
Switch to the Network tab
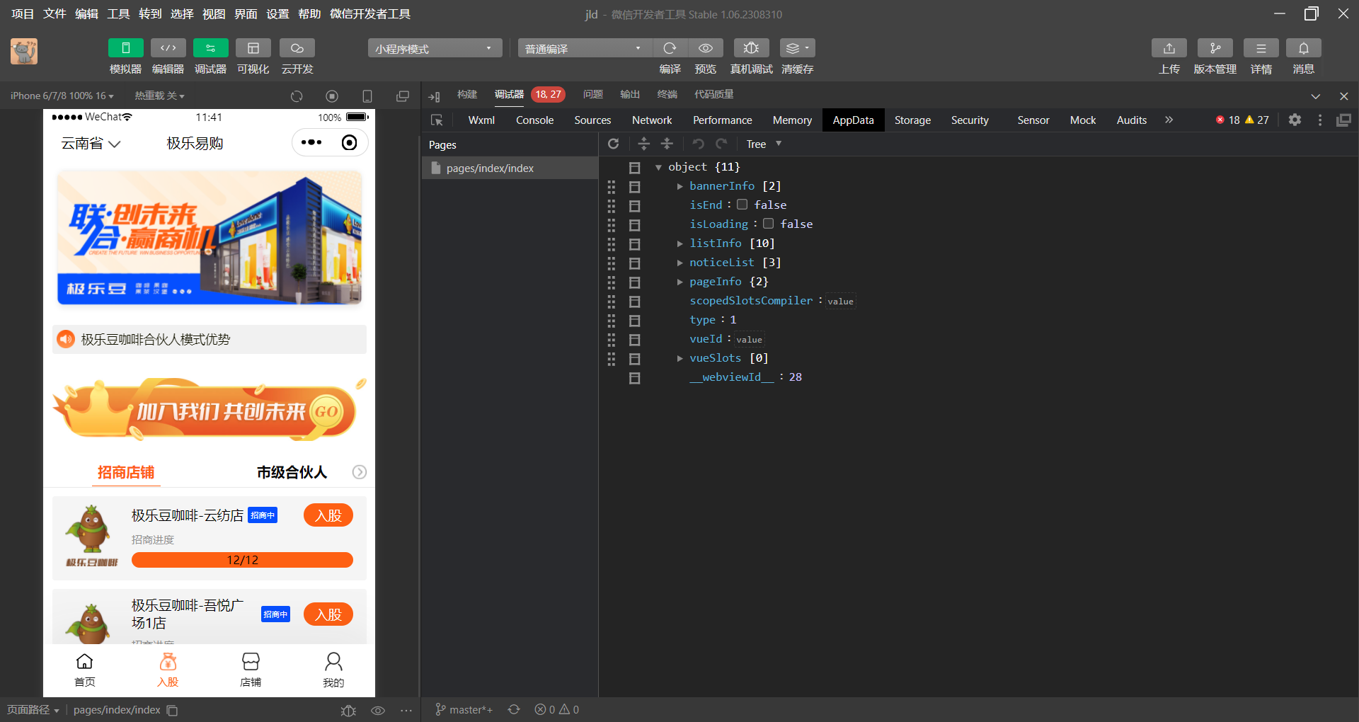click(x=652, y=120)
